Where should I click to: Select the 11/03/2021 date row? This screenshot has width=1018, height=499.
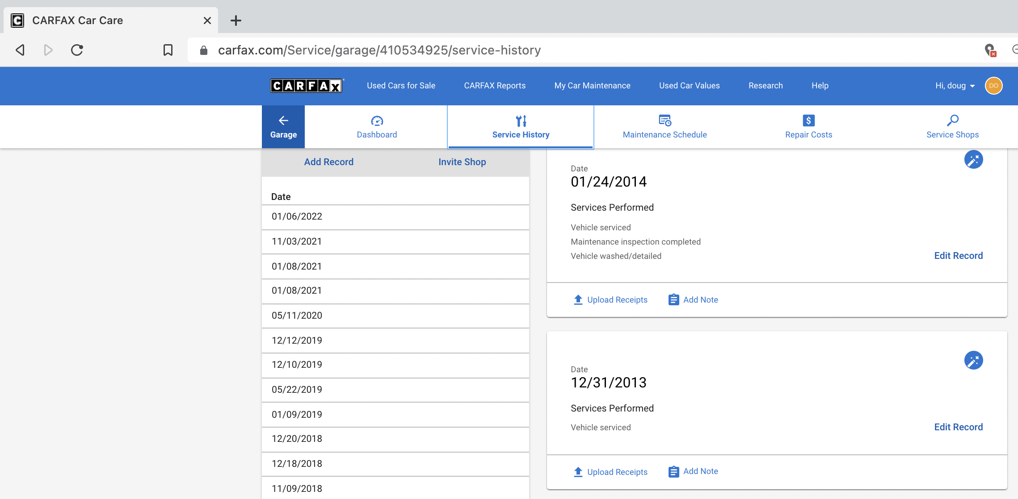click(395, 242)
